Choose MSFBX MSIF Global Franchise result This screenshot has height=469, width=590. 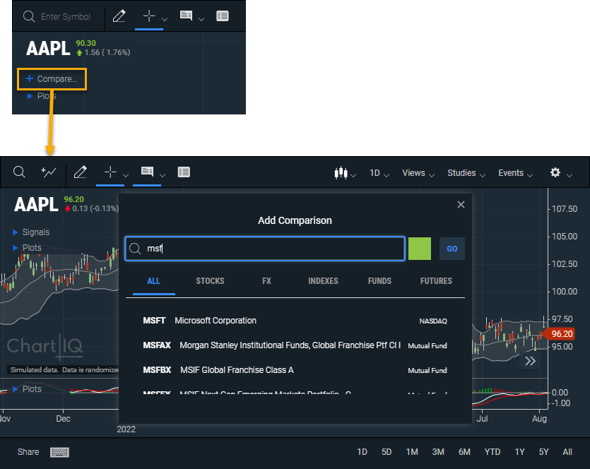295,370
